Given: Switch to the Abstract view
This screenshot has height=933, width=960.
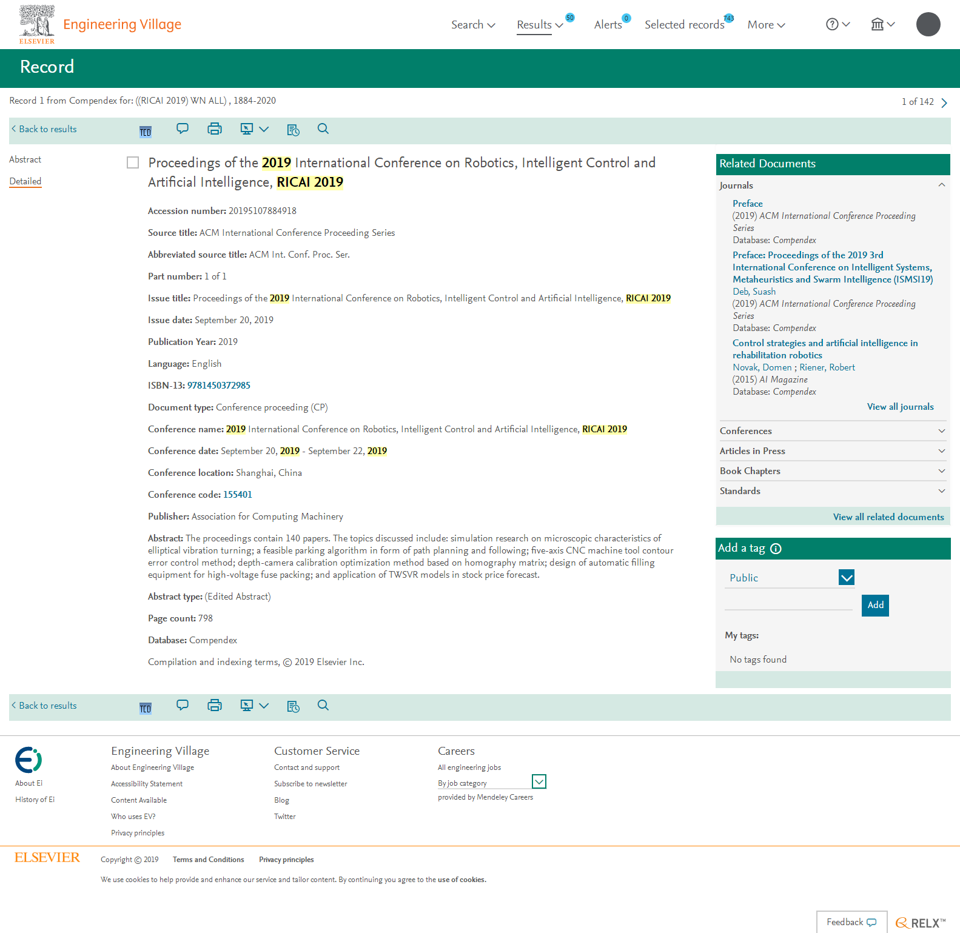Looking at the screenshot, I should 25,159.
